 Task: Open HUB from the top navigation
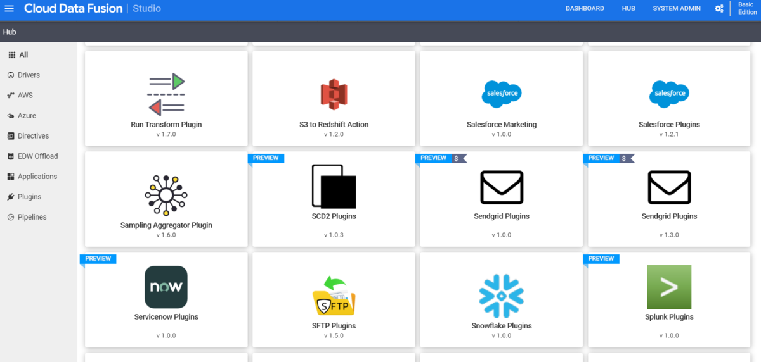(628, 8)
